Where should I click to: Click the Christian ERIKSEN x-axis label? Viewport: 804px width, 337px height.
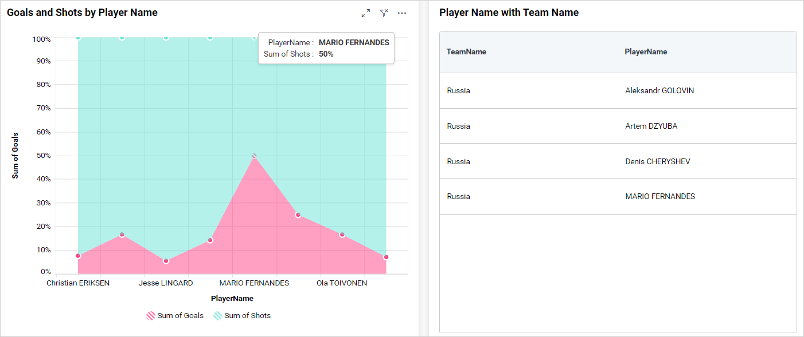78,283
